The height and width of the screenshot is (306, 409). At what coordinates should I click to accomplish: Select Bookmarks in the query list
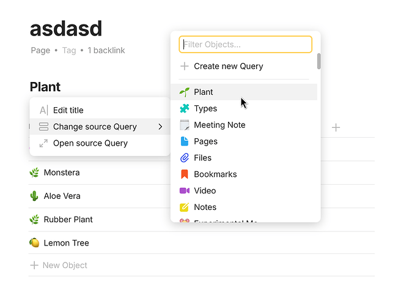[x=244, y=174]
